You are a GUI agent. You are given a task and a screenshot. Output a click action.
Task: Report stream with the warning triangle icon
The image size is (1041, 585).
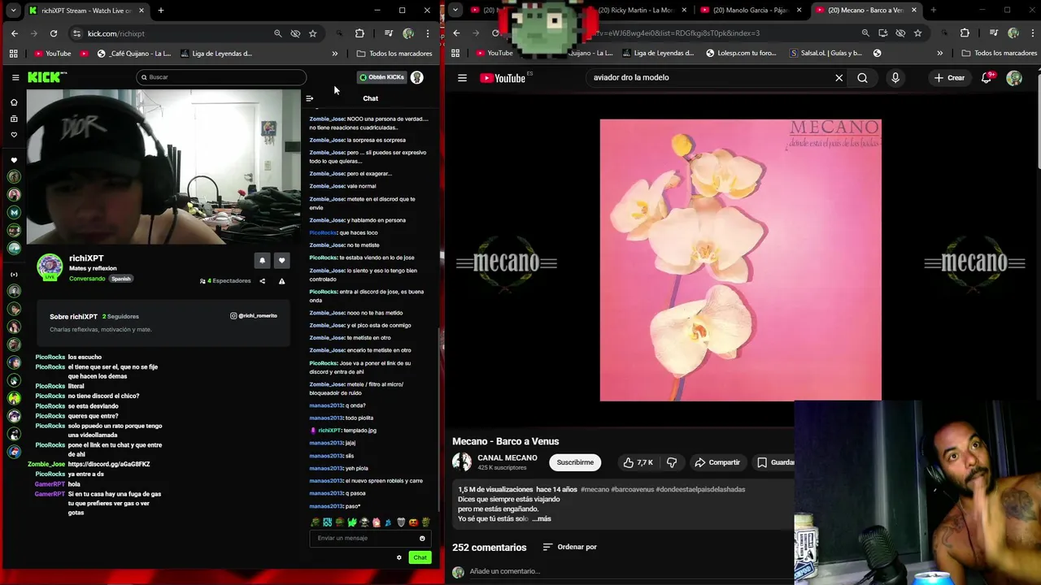(281, 281)
